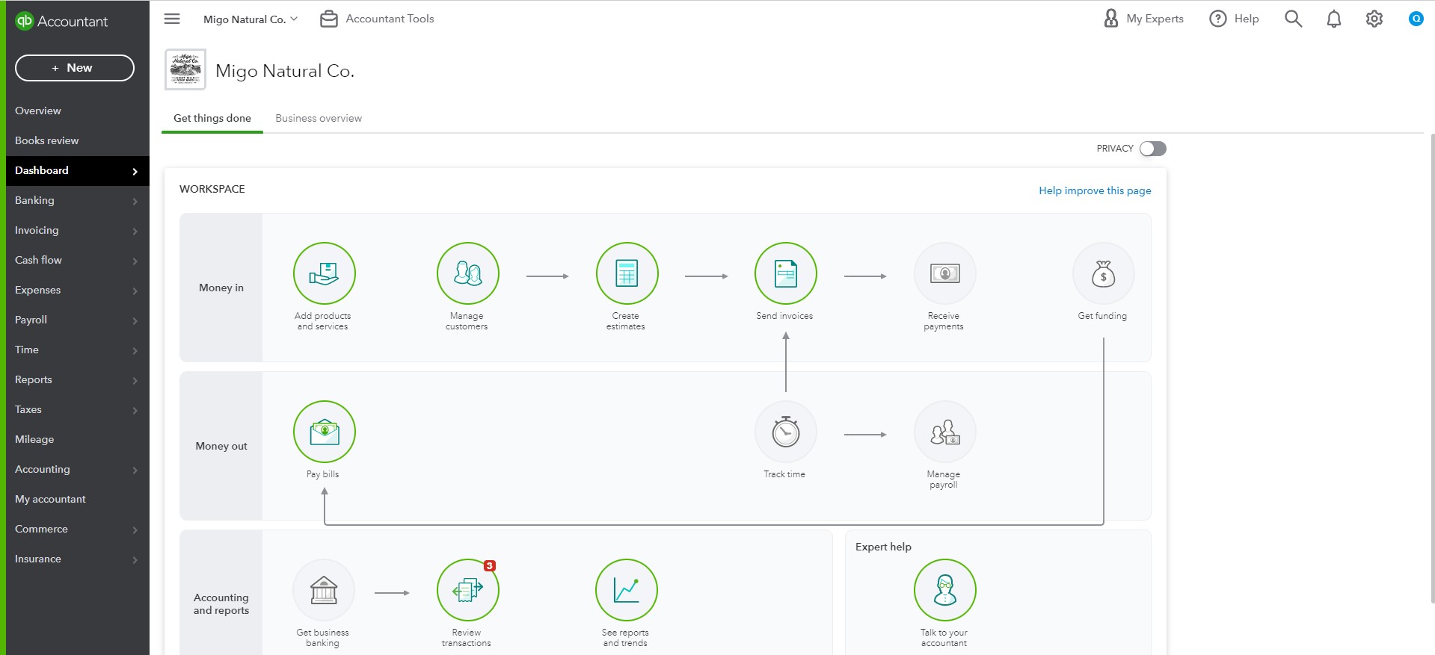Open My Experts
Image resolution: width=1435 pixels, height=655 pixels.
(1143, 19)
